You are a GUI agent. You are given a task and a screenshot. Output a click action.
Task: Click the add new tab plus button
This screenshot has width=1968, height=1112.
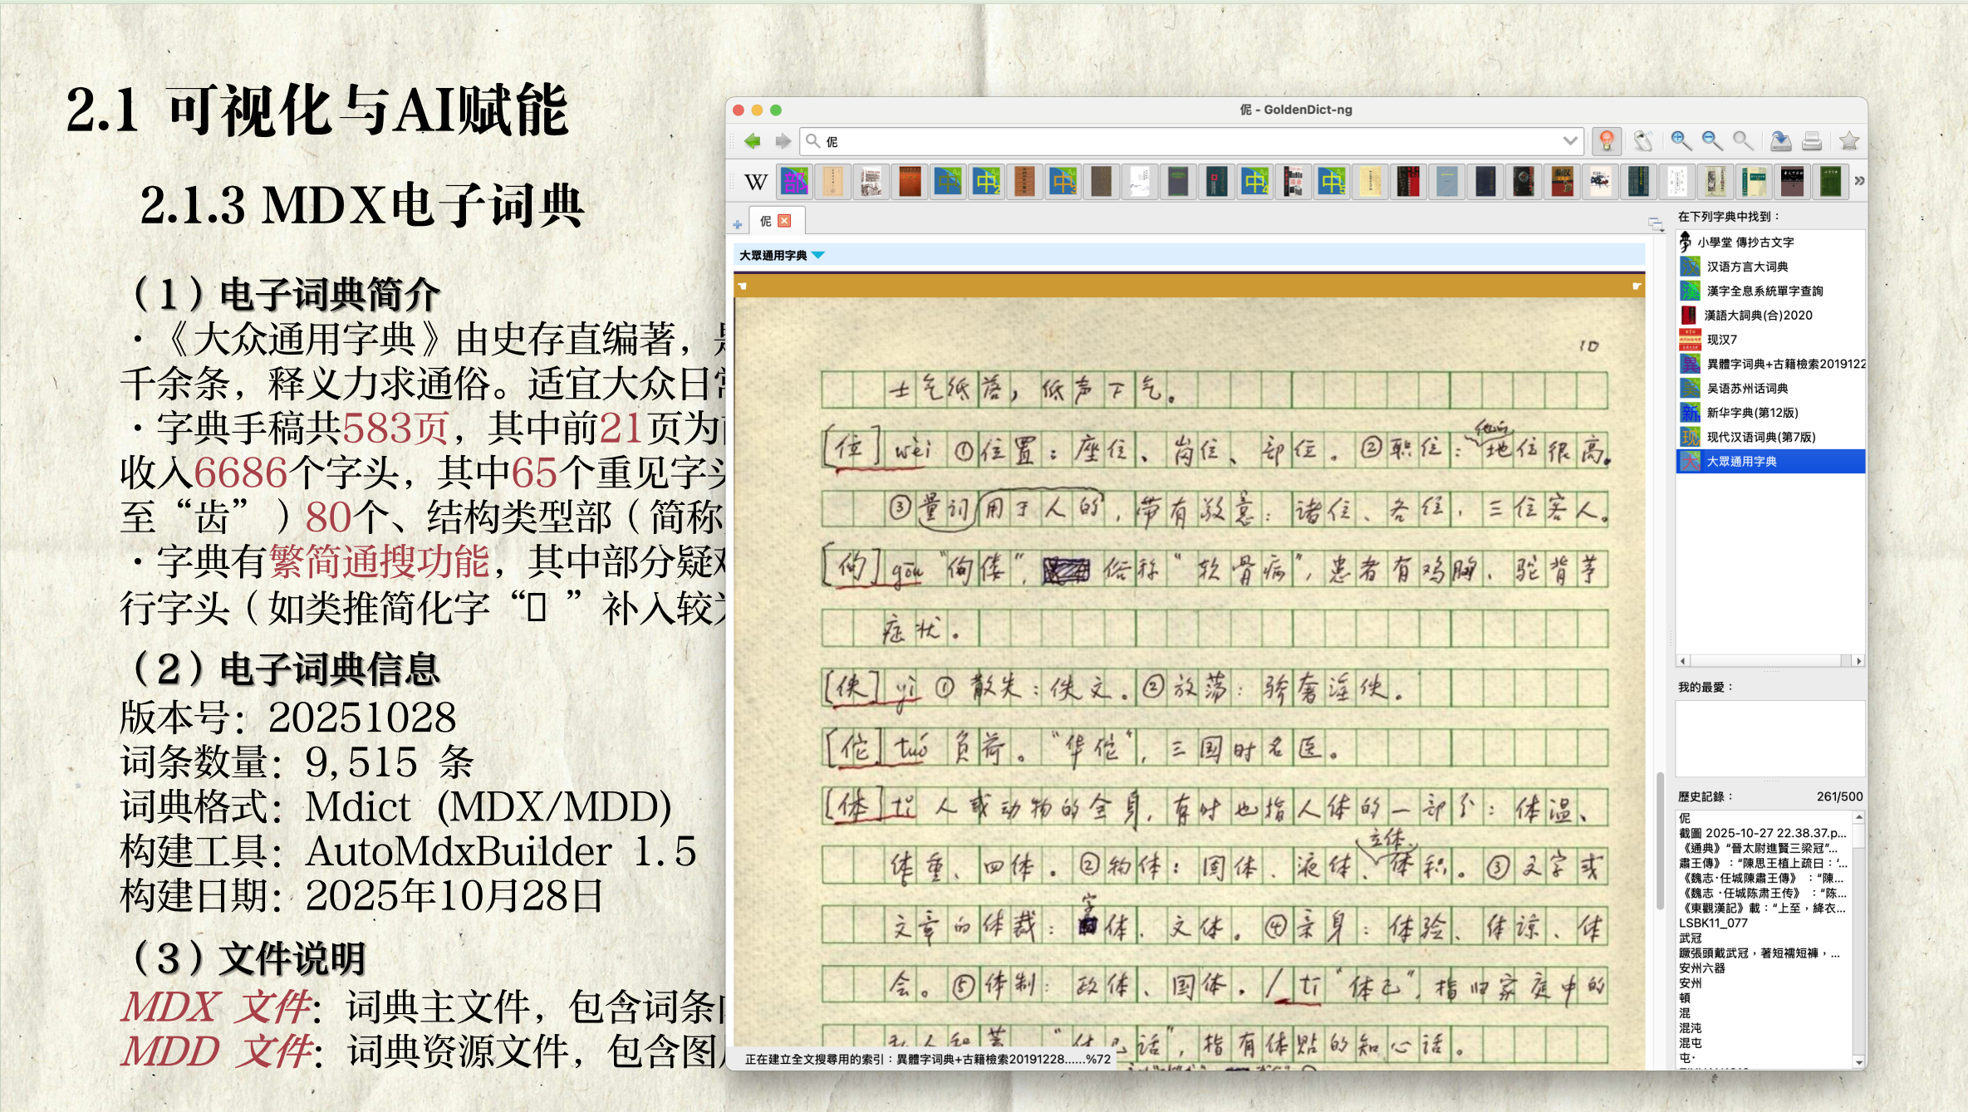point(738,223)
